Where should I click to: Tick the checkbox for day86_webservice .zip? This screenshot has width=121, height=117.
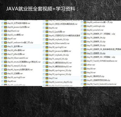coord(82,22)
